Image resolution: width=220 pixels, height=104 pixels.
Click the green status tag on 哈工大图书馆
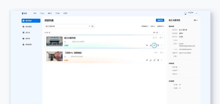coord(66,45)
